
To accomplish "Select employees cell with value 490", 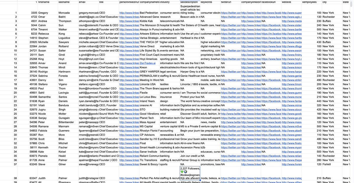I will click(312, 80).
